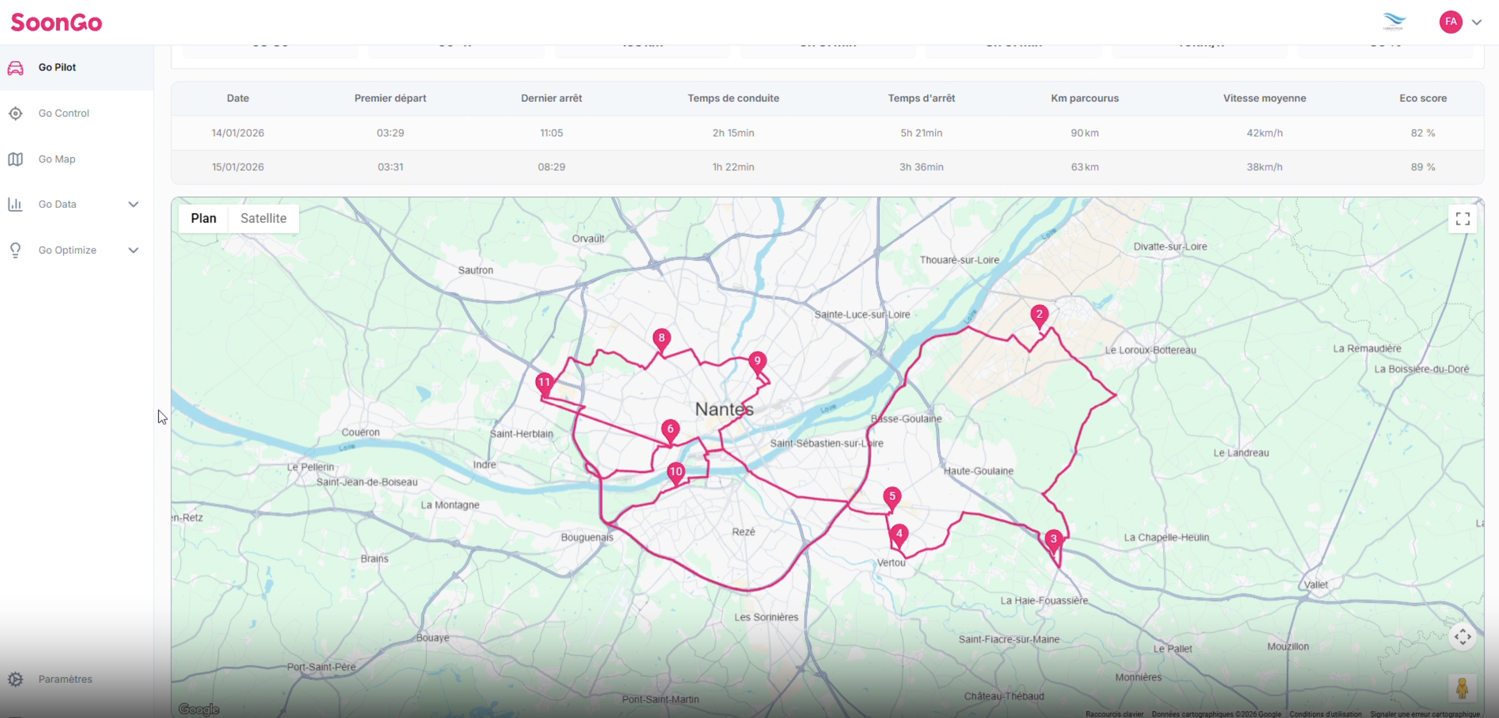Toggle fullscreen map view
Image resolution: width=1499 pixels, height=718 pixels.
pos(1462,219)
